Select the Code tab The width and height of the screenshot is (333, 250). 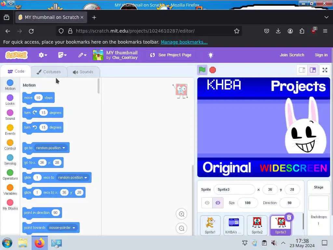point(16,71)
